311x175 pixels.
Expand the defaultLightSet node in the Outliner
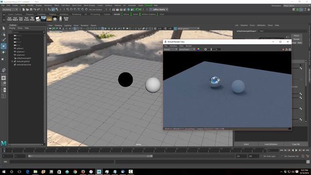[x=12, y=61]
